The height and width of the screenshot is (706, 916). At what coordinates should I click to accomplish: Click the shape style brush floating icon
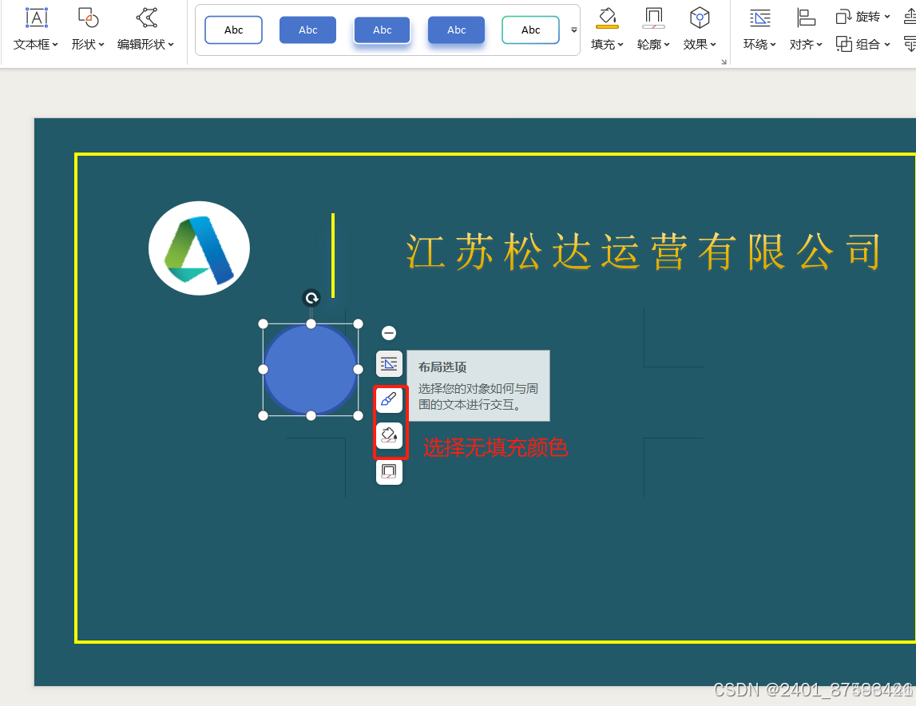(x=389, y=400)
